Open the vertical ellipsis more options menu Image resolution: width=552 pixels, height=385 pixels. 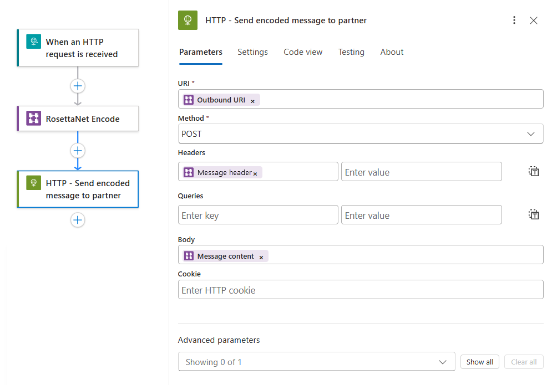click(514, 20)
